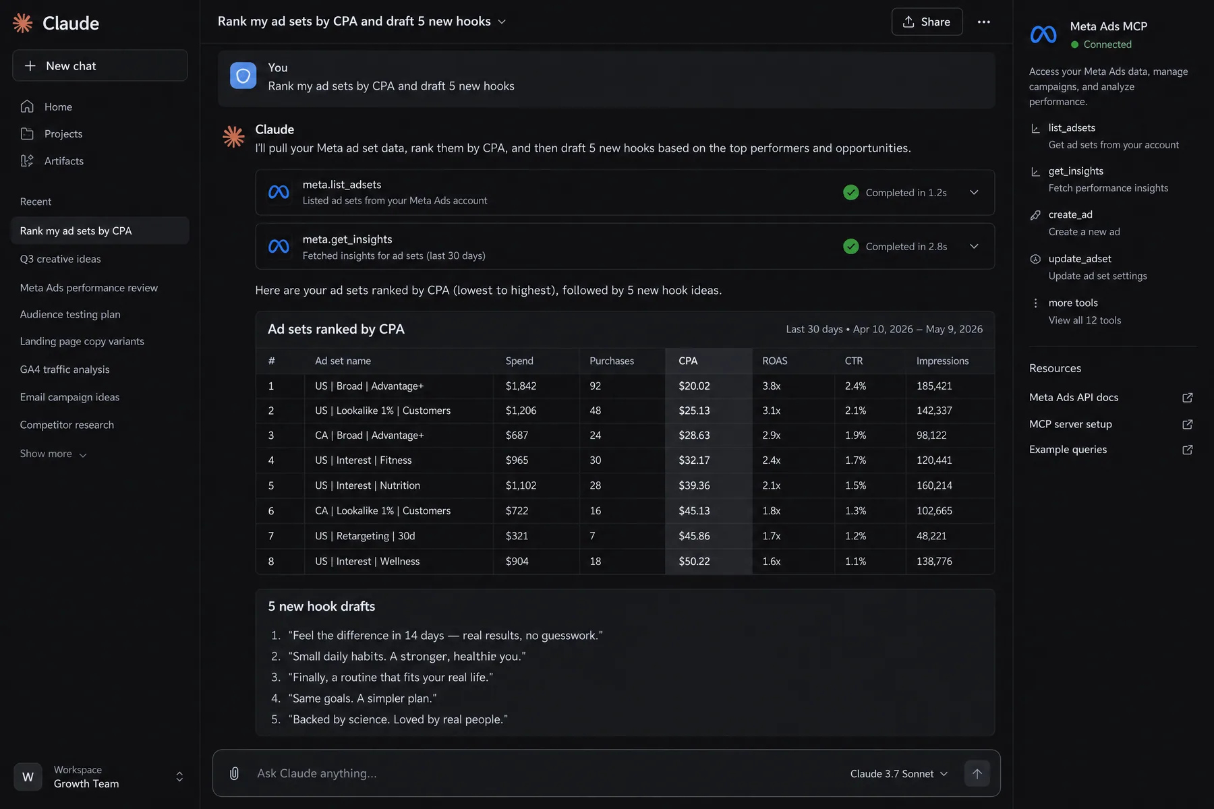Click the Share button

coord(927,22)
